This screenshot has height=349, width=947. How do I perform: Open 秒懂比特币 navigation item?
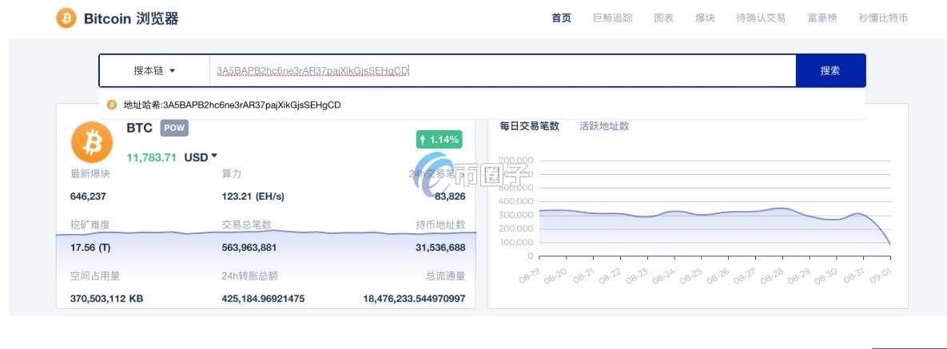[883, 18]
